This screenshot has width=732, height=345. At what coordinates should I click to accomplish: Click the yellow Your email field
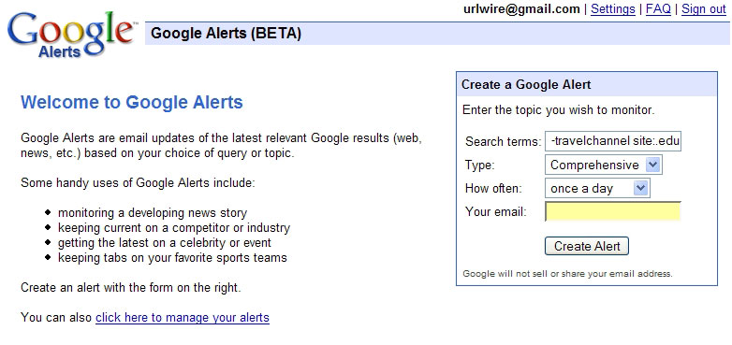613,211
